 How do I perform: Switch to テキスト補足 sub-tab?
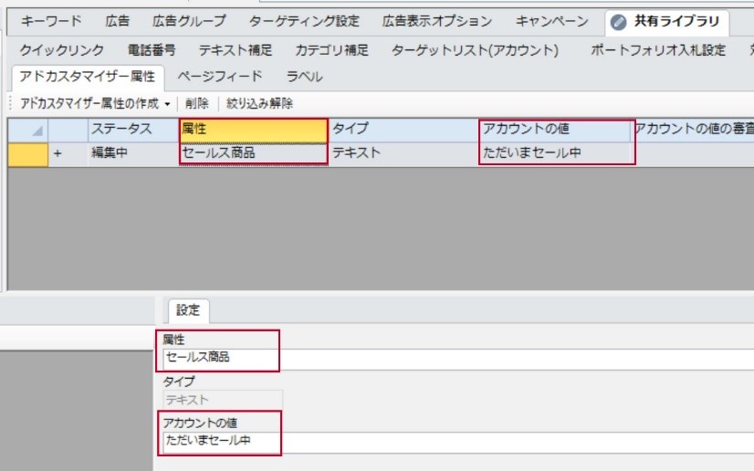[236, 50]
